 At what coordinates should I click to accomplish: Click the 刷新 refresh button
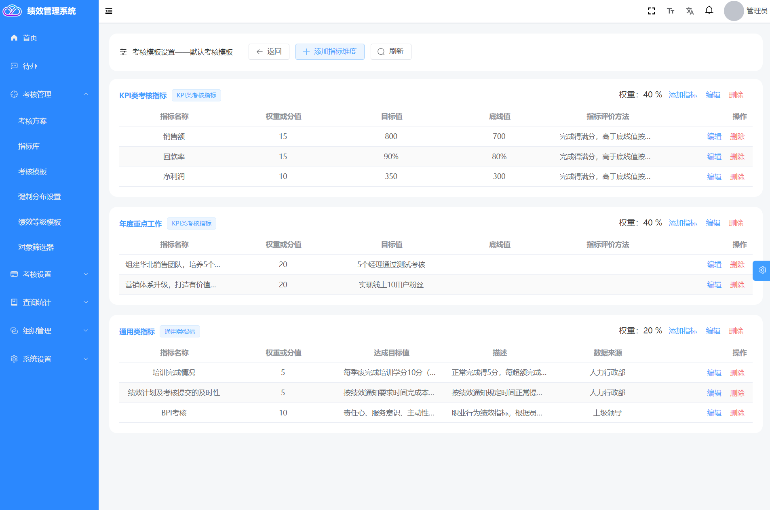coord(390,52)
